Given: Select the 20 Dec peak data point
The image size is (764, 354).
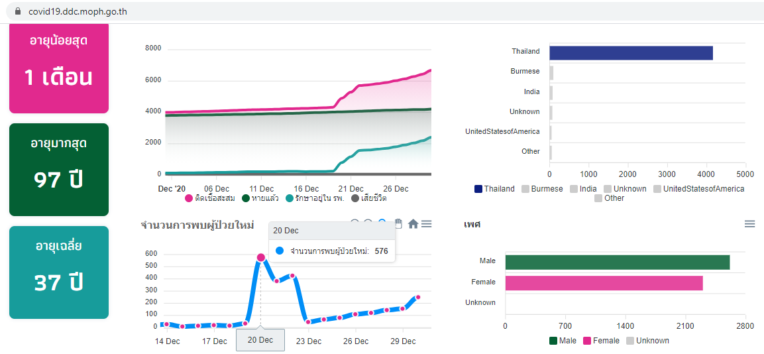Looking at the screenshot, I should [260, 257].
